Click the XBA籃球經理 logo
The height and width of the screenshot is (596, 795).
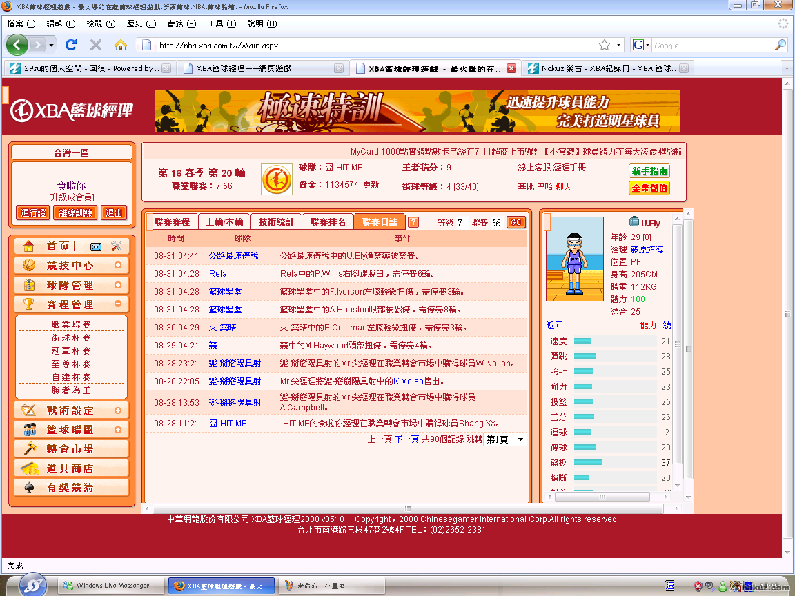coord(72,110)
